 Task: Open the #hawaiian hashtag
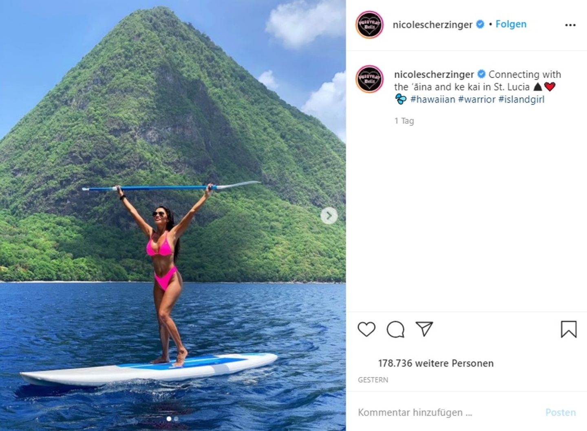coord(433,99)
